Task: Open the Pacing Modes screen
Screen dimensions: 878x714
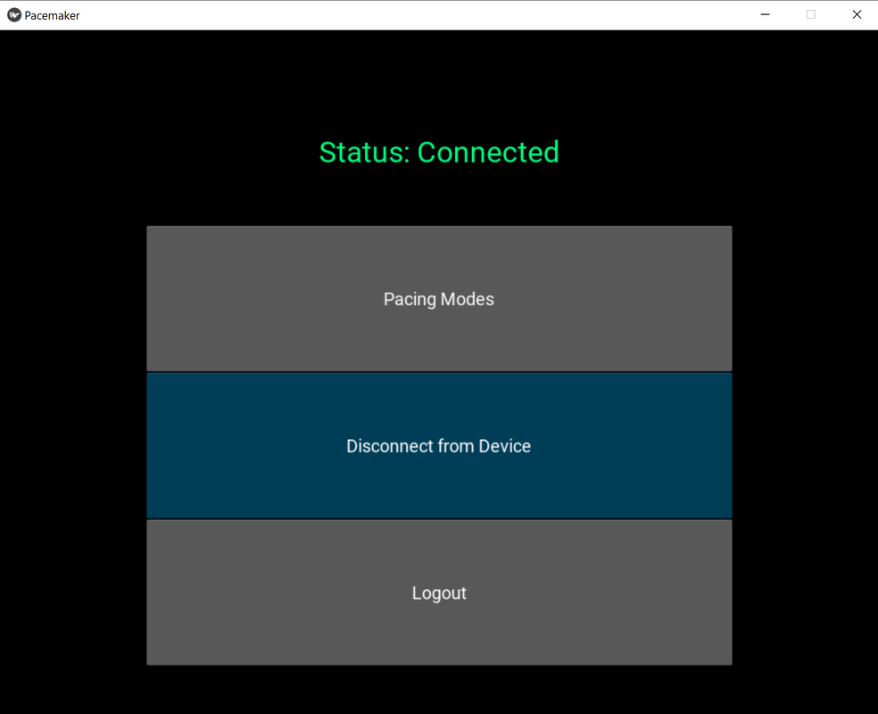Action: pyautogui.click(x=439, y=298)
